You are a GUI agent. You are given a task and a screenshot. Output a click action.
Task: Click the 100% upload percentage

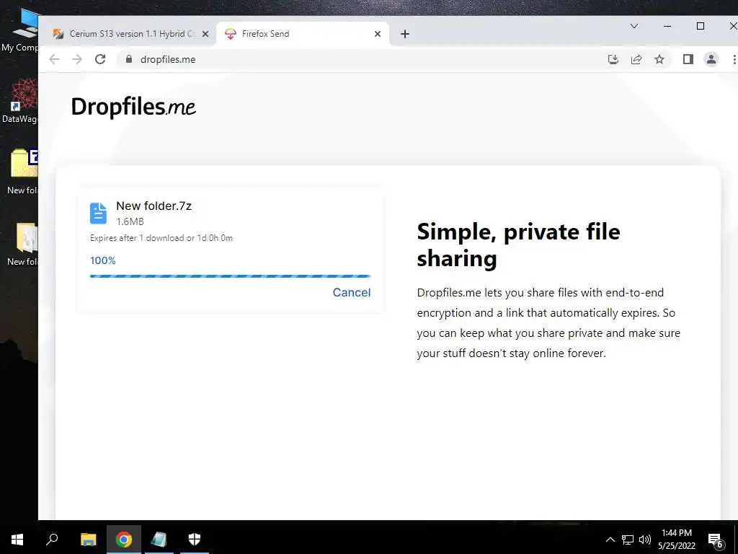pyautogui.click(x=102, y=260)
